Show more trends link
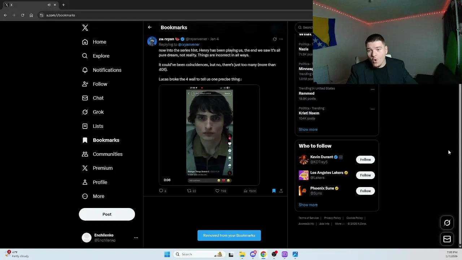The height and width of the screenshot is (260, 462). (x=308, y=129)
